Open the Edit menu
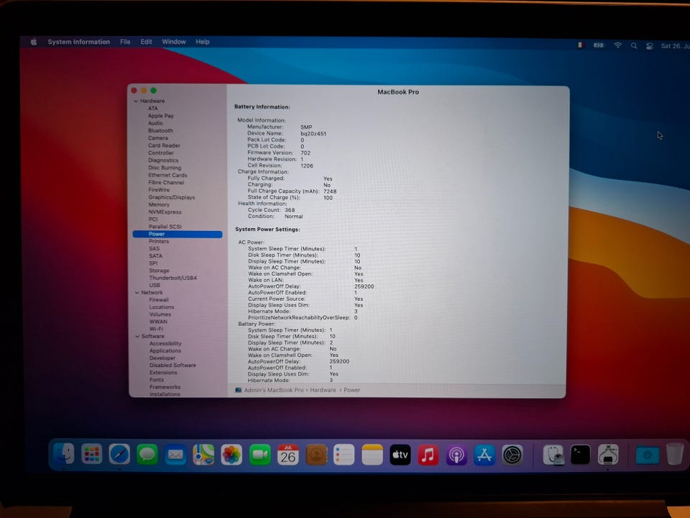690x518 pixels. 146,42
